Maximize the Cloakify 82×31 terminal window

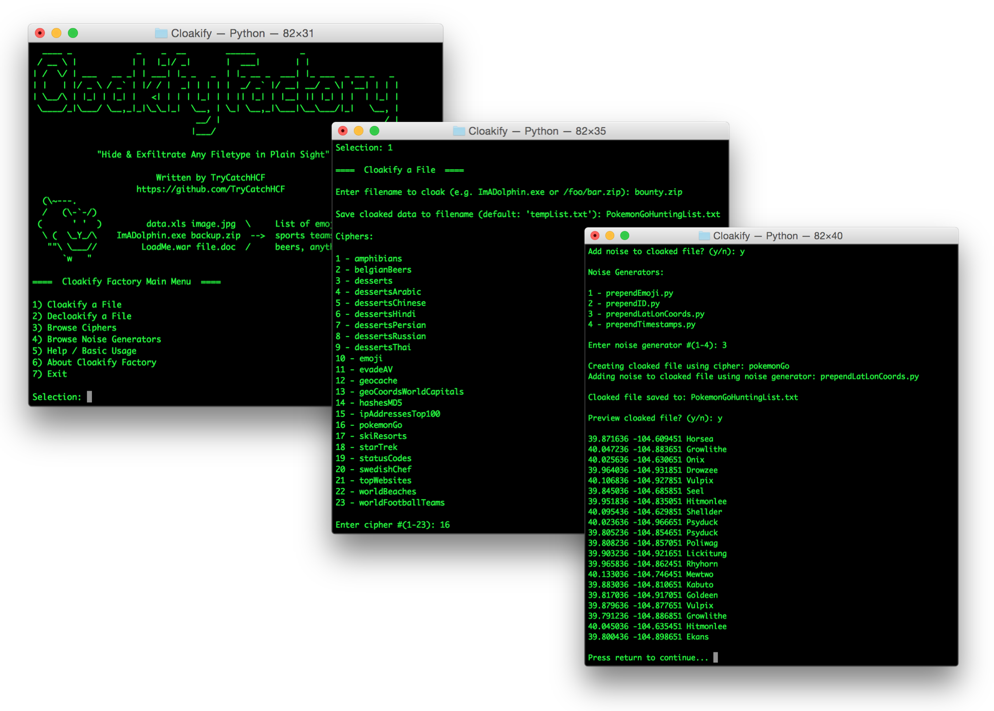click(73, 33)
